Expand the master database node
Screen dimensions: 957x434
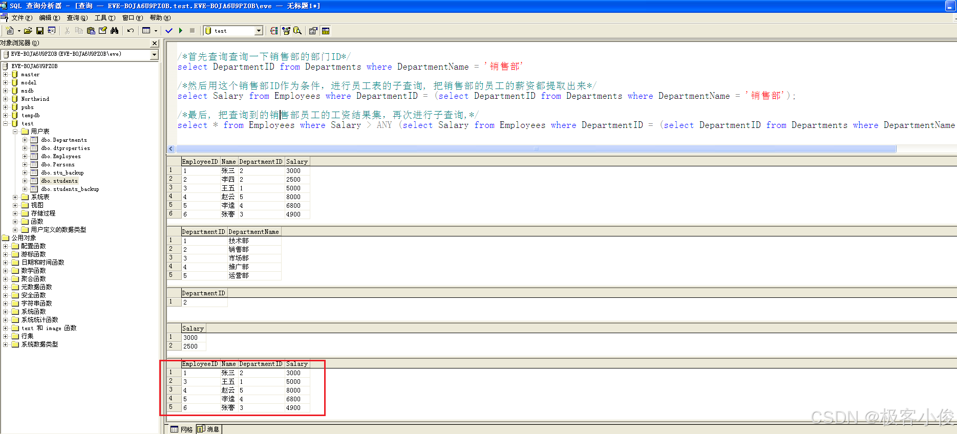[6, 74]
